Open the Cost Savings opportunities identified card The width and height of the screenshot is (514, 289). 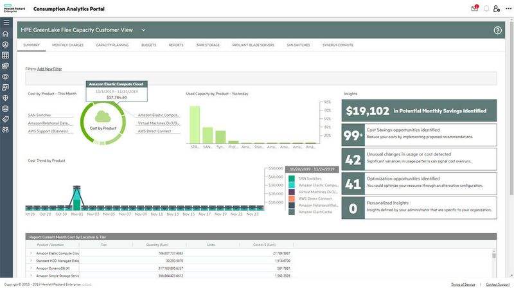coord(420,135)
